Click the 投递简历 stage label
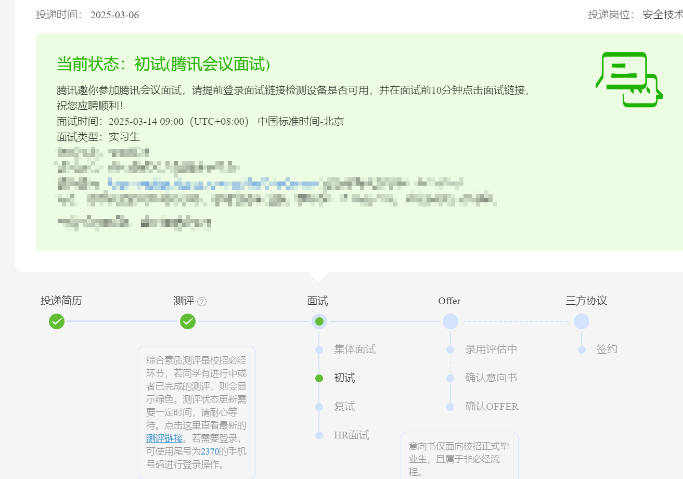 click(x=61, y=301)
